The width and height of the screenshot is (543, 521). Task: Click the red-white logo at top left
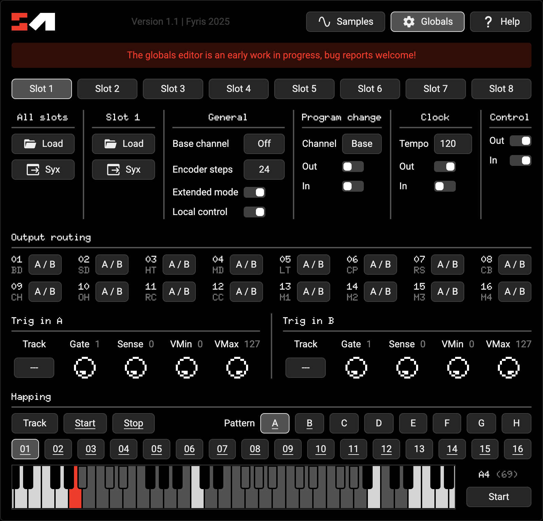pyautogui.click(x=33, y=22)
